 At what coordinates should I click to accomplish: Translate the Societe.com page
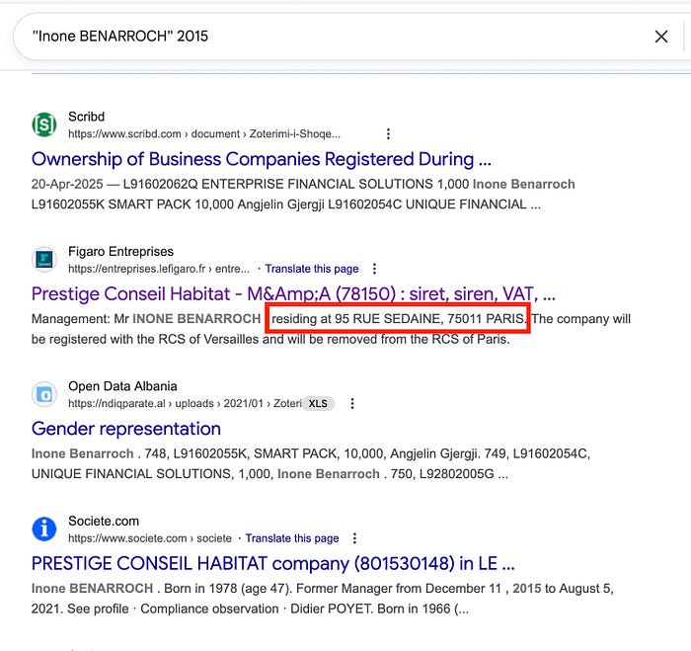point(292,538)
